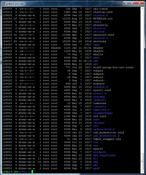146x175 pixels.
Task: Click the scrollbar down arrow
Action: click(x=142, y=172)
